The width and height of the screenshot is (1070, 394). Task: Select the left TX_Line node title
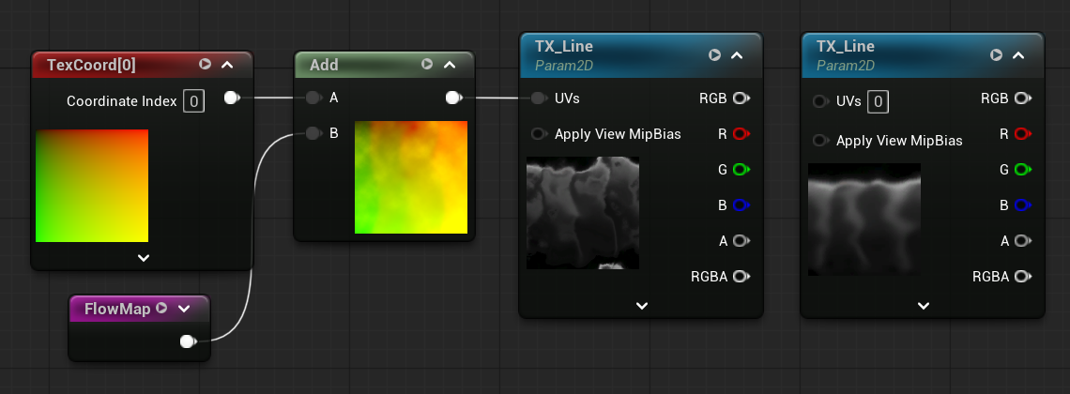tap(564, 46)
